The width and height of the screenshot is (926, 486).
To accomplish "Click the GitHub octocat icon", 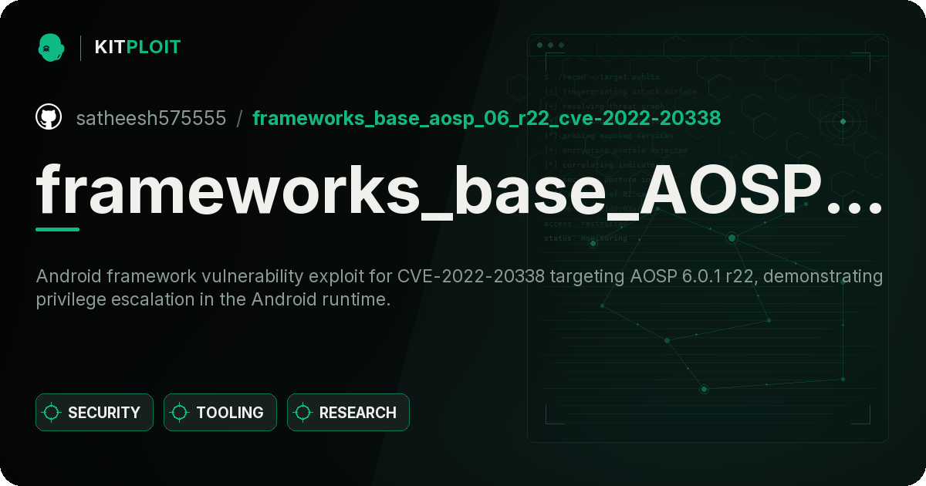I will coord(49,117).
